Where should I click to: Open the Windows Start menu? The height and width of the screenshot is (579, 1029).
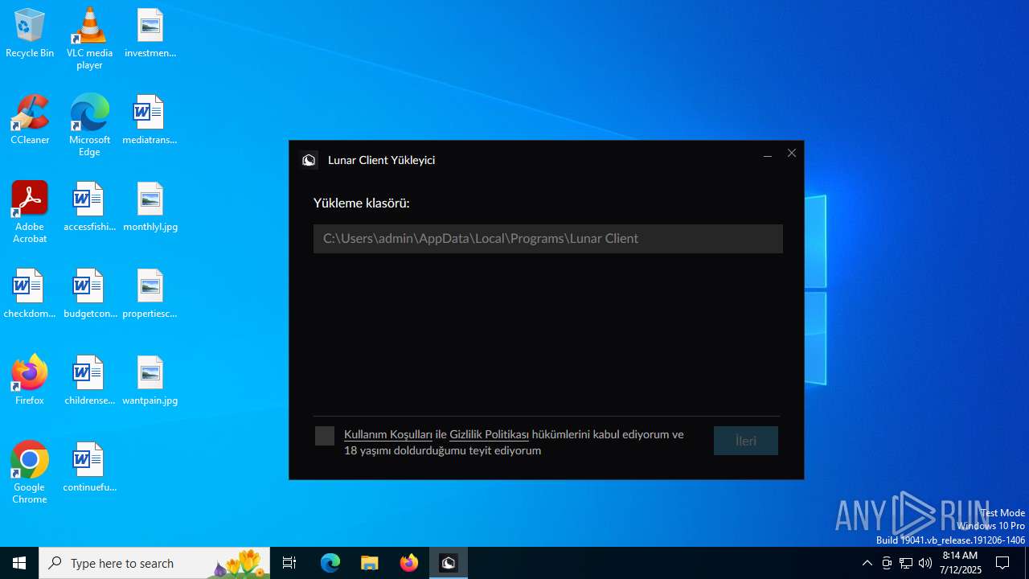(19, 563)
